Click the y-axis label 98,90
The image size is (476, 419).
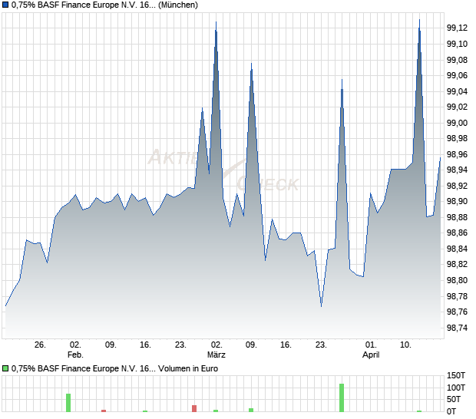[x=457, y=202]
